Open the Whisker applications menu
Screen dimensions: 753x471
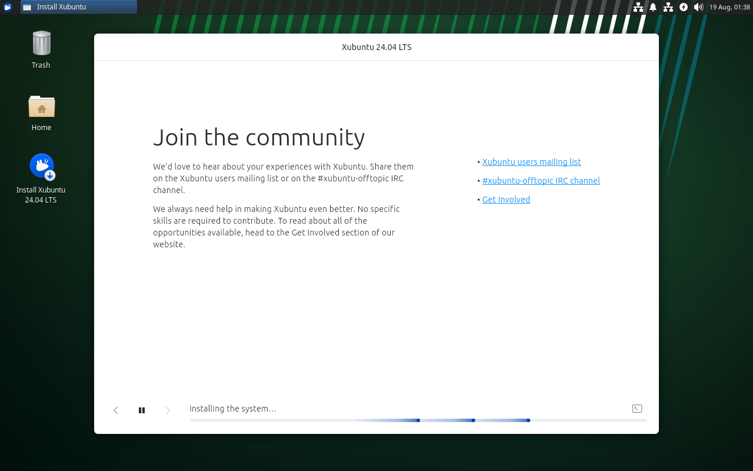click(x=8, y=7)
